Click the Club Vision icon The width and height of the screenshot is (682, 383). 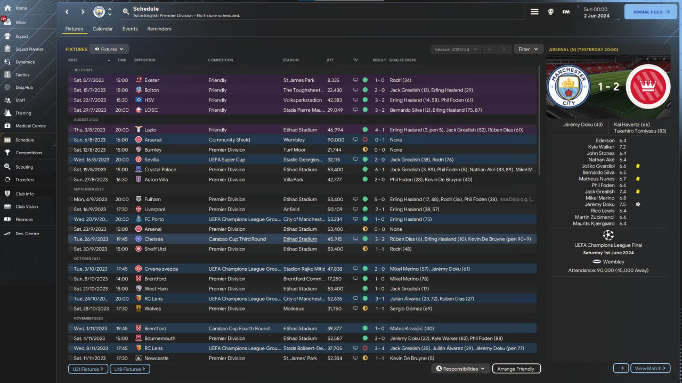(x=8, y=206)
